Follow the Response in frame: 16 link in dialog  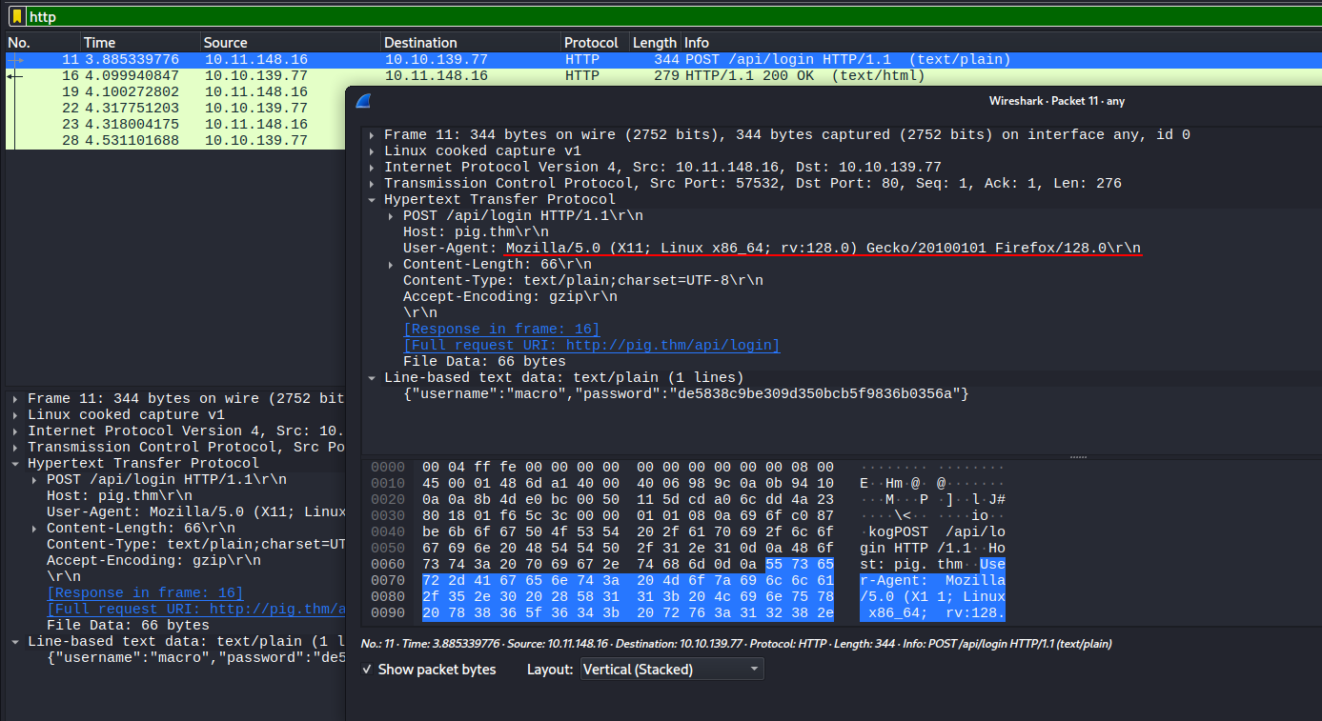click(x=501, y=330)
